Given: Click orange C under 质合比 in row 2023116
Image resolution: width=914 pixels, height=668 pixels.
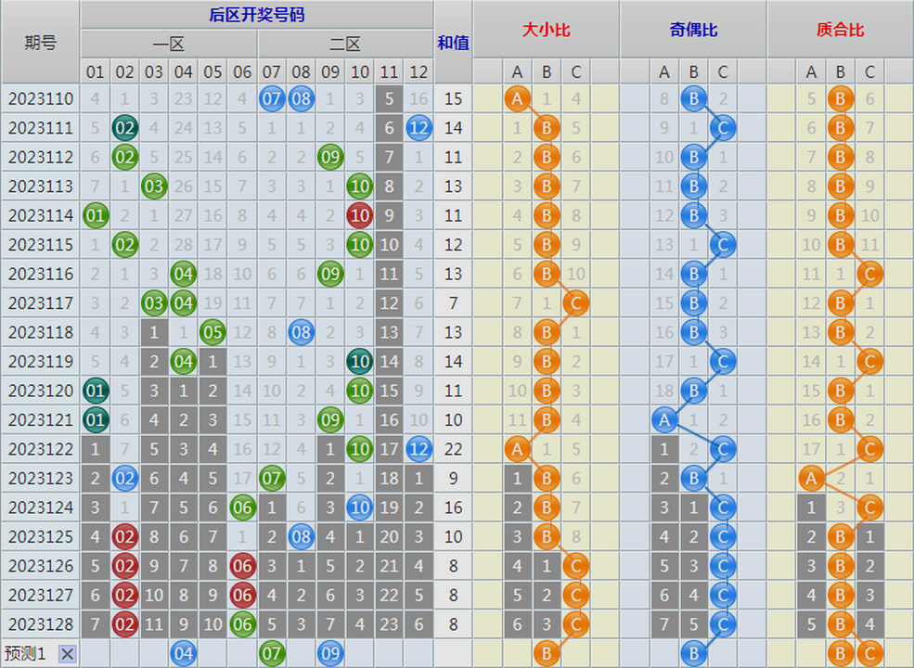Looking at the screenshot, I should (x=869, y=274).
